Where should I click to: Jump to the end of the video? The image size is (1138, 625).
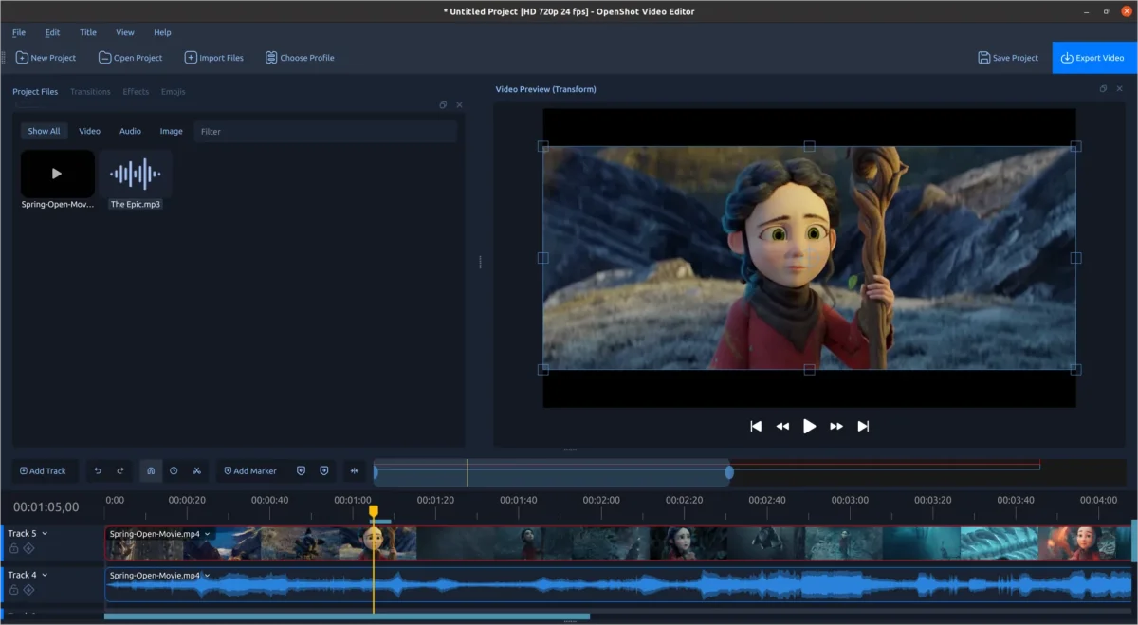pyautogui.click(x=863, y=427)
